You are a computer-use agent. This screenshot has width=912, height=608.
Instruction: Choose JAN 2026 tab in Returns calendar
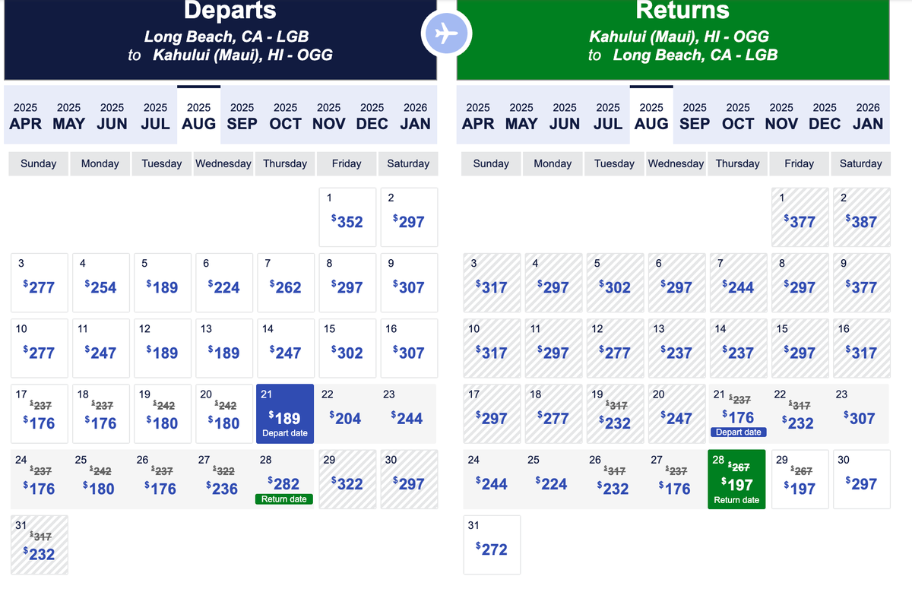pos(868,116)
